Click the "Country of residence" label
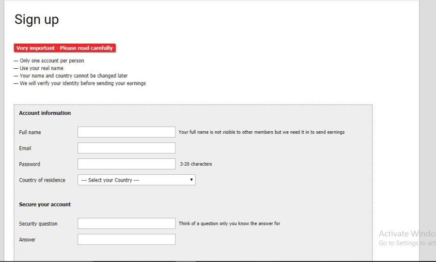The width and height of the screenshot is (436, 262). [x=42, y=180]
